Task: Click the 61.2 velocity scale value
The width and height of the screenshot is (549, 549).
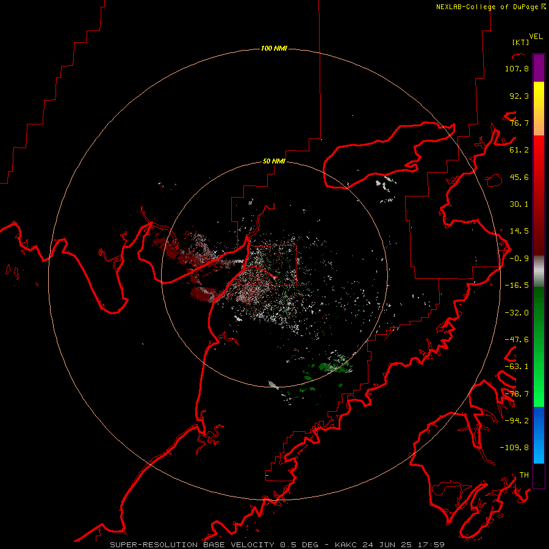Action: pos(519,150)
